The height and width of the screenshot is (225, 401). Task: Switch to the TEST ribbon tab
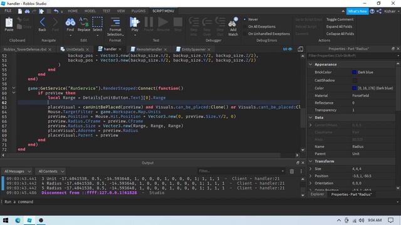click(x=107, y=11)
